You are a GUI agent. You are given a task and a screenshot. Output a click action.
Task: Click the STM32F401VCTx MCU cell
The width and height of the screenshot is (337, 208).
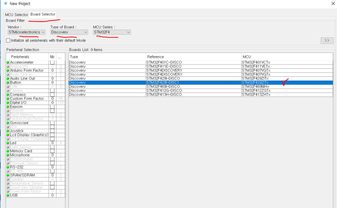287,62
